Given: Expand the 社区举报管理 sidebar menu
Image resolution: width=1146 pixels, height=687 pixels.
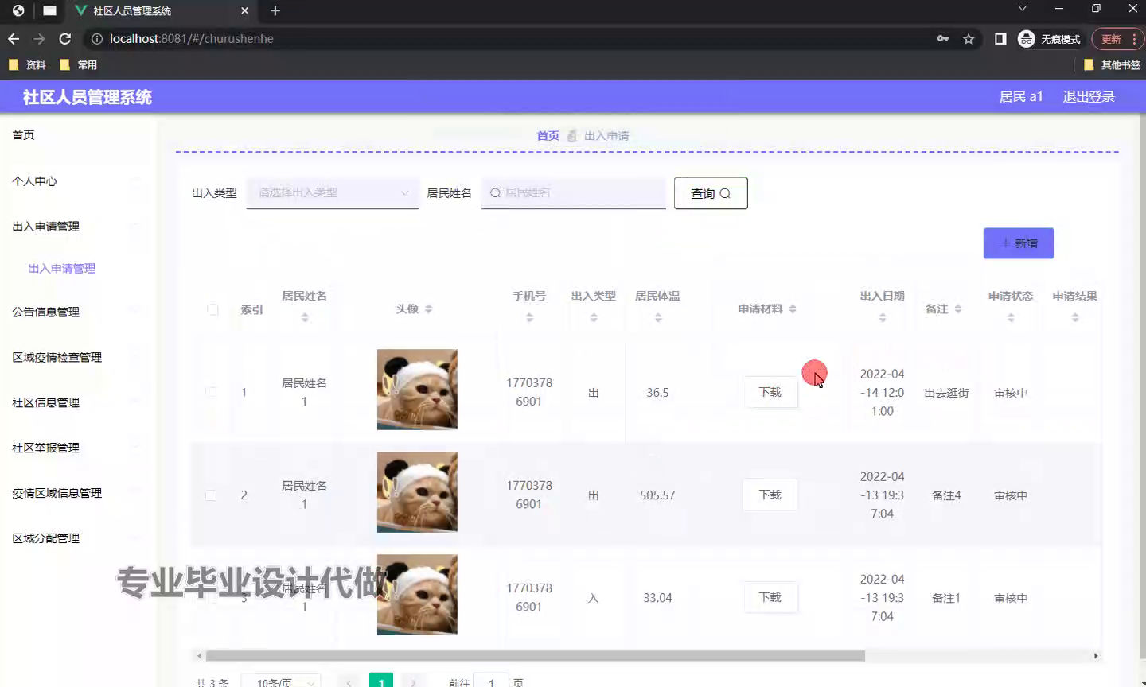Looking at the screenshot, I should coord(78,448).
